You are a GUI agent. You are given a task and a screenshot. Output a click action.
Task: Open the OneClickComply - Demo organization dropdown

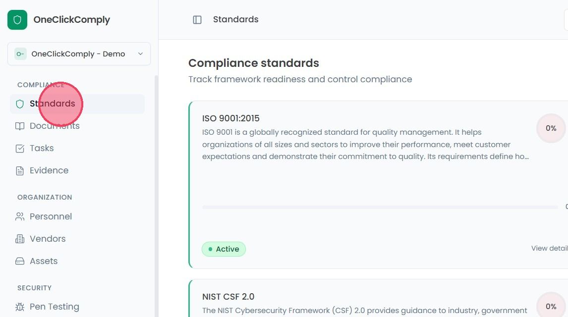click(79, 54)
